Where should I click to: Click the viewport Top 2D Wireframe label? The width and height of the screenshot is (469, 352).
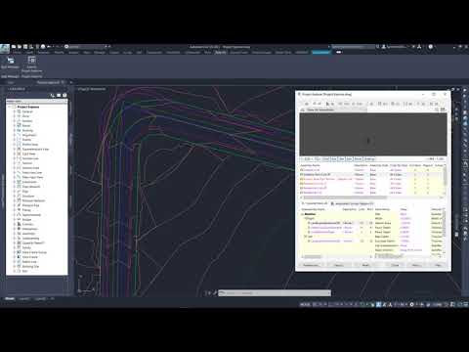(92, 89)
